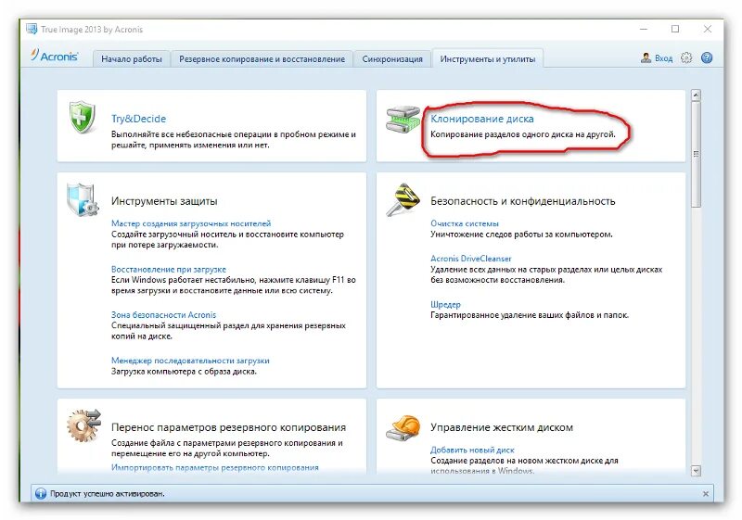Click the Перенос параметров резервного копирования heading
This screenshot has height=520, width=742.
coord(228,427)
